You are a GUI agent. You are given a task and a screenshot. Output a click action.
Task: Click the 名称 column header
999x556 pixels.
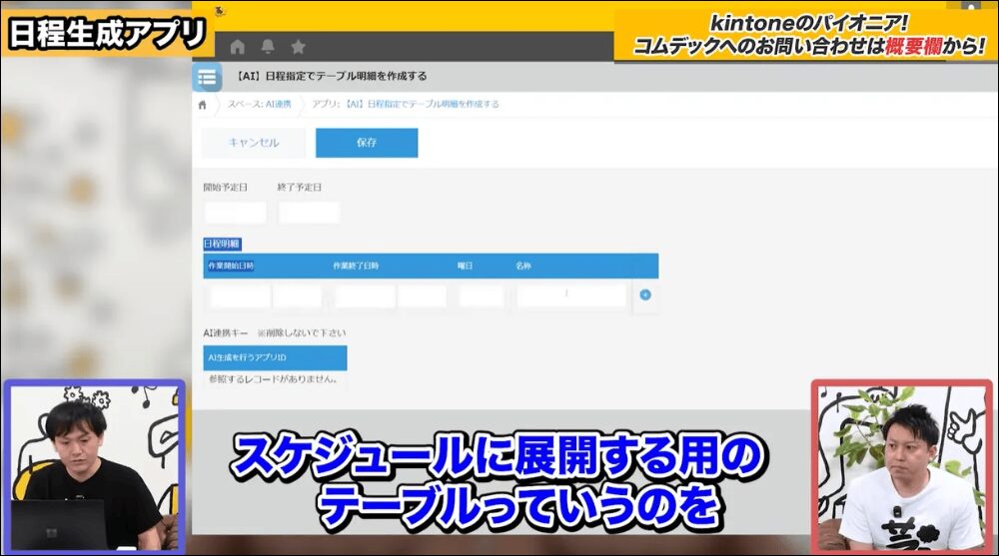tap(523, 266)
